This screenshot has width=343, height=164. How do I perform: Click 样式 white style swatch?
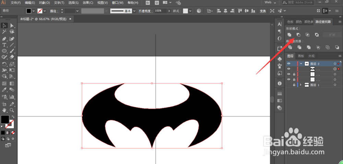coord(186,11)
